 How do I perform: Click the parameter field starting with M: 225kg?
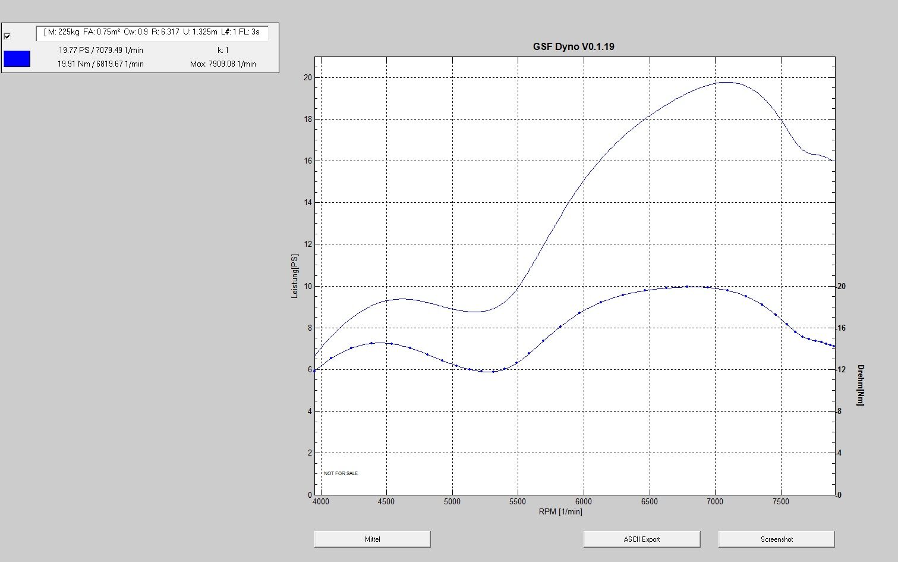pyautogui.click(x=152, y=32)
